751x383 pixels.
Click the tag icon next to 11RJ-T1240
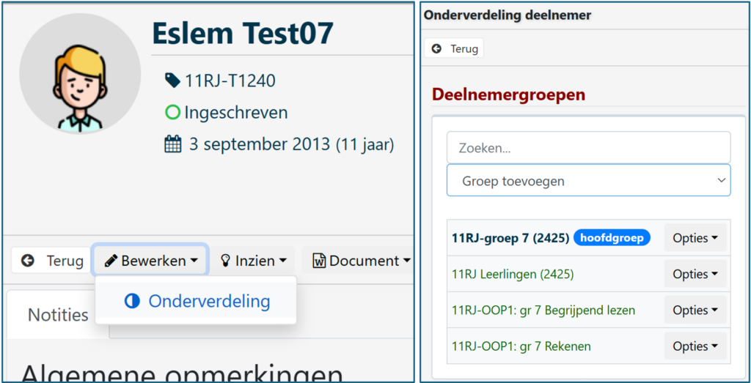(x=172, y=81)
